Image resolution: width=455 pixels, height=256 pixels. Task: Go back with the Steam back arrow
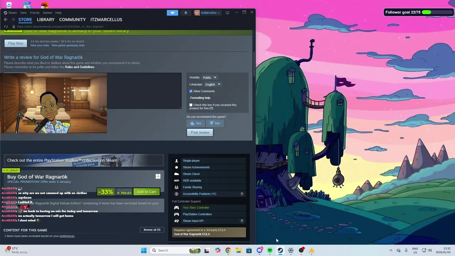point(6,20)
